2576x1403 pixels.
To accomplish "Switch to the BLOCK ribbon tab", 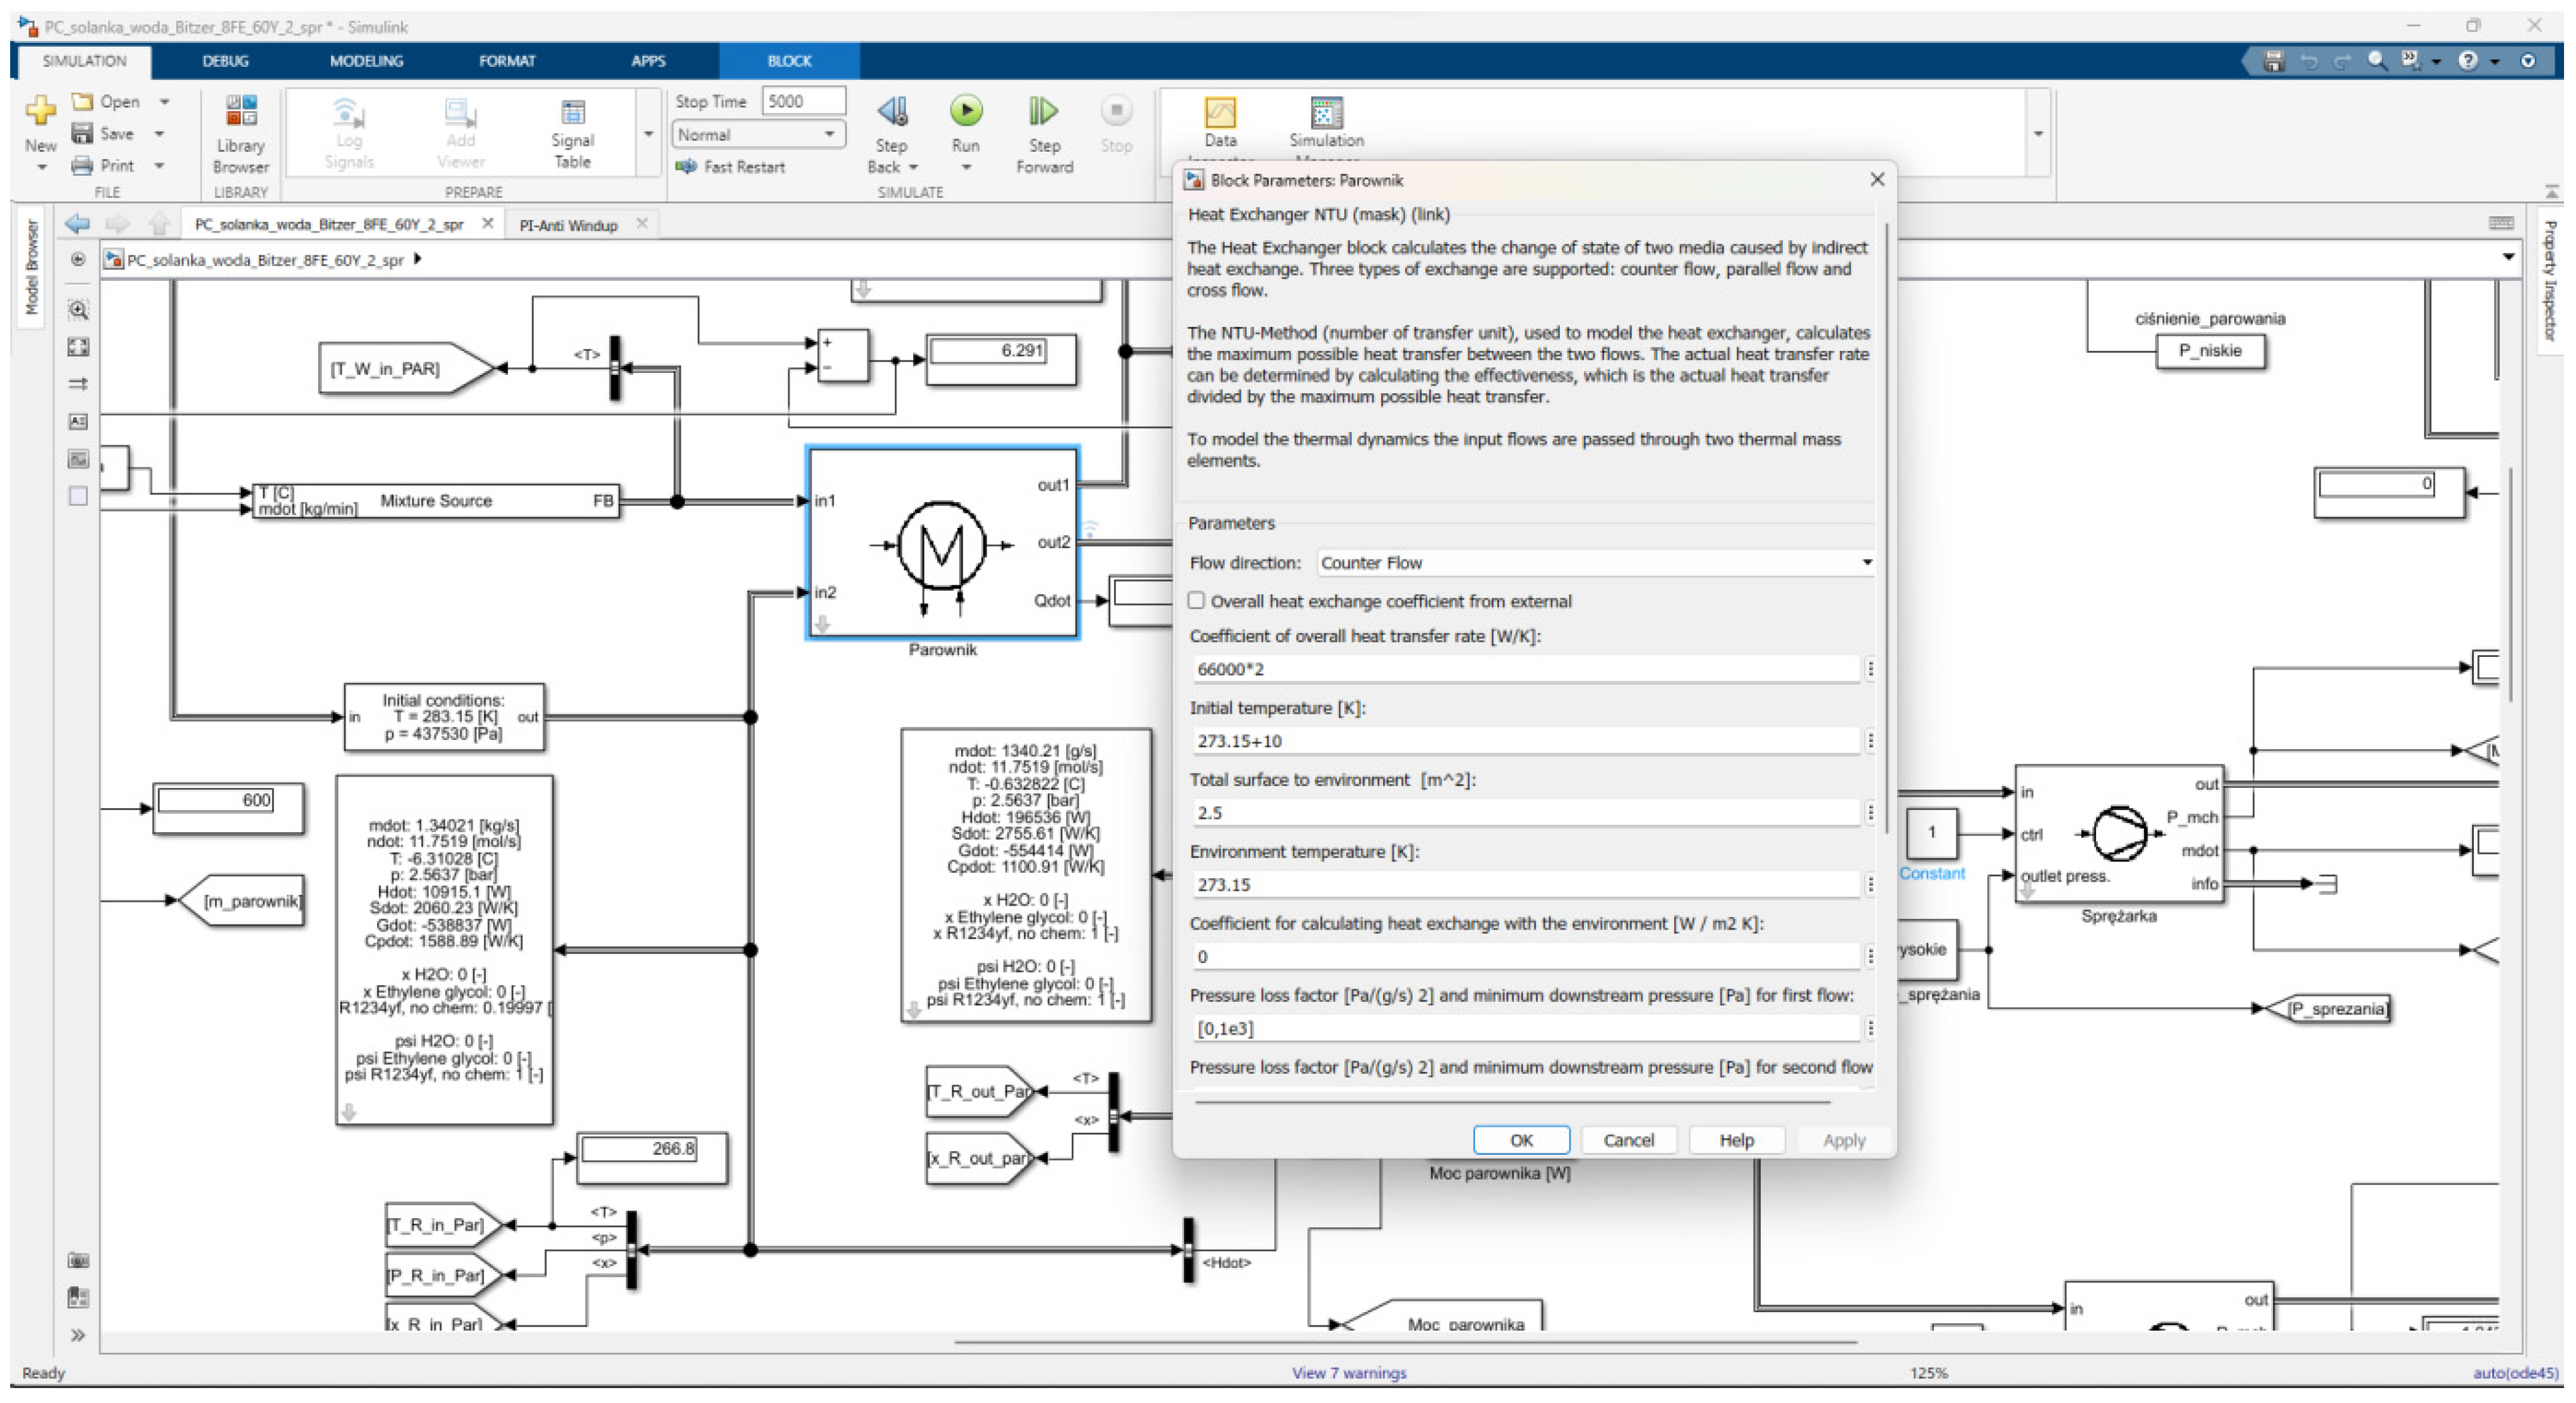I will click(789, 61).
